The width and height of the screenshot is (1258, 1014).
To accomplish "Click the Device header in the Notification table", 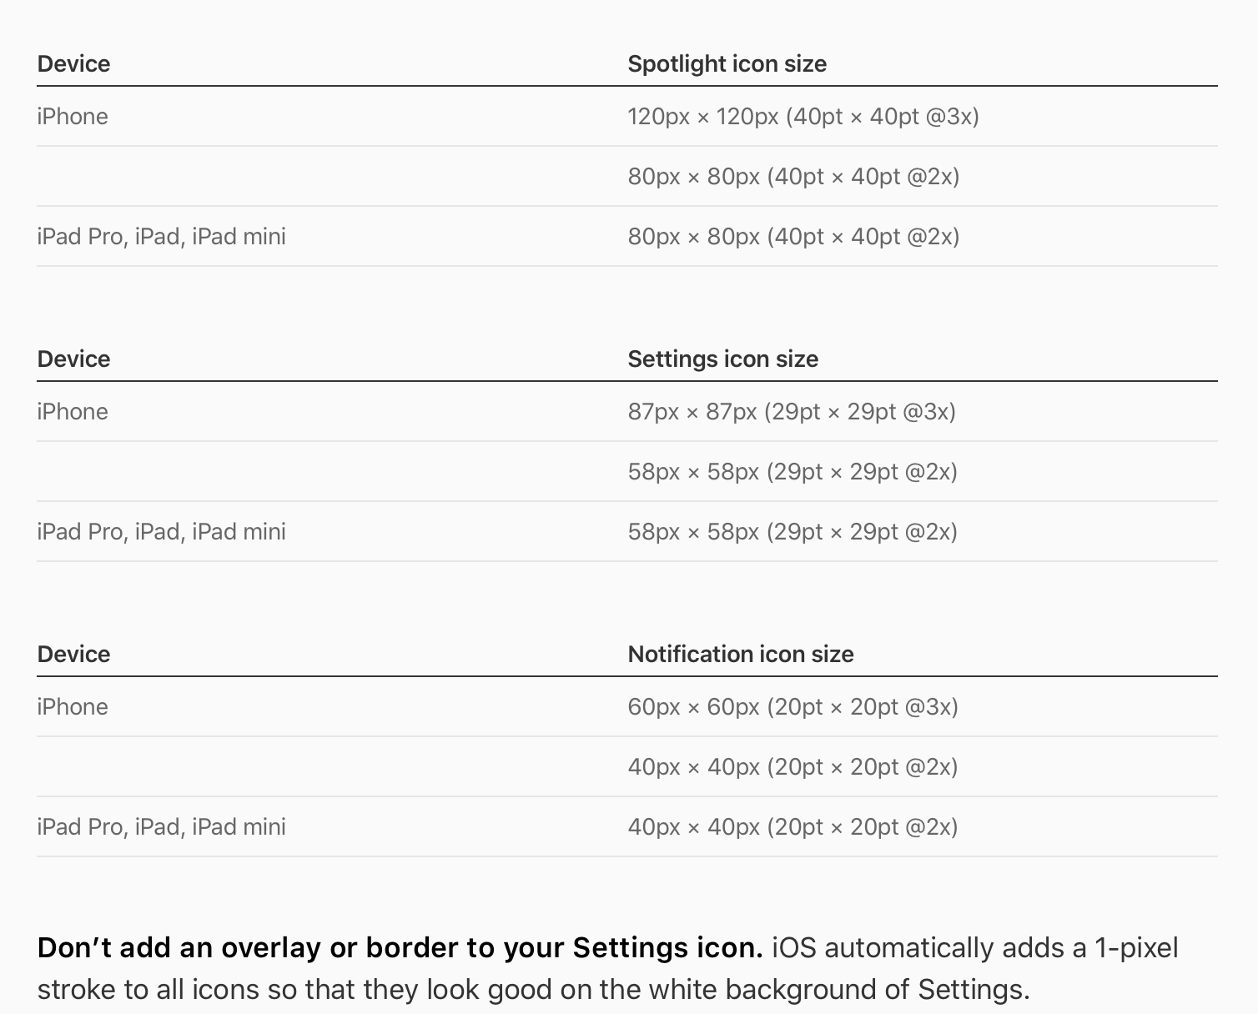I will [x=73, y=655].
